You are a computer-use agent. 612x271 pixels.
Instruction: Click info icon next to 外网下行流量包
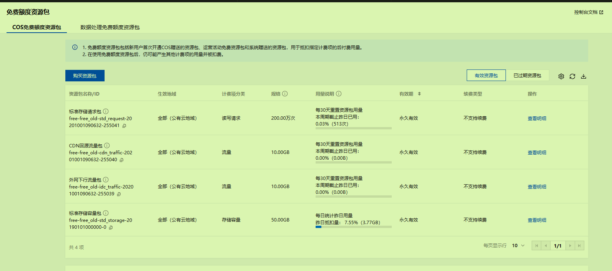(x=106, y=180)
